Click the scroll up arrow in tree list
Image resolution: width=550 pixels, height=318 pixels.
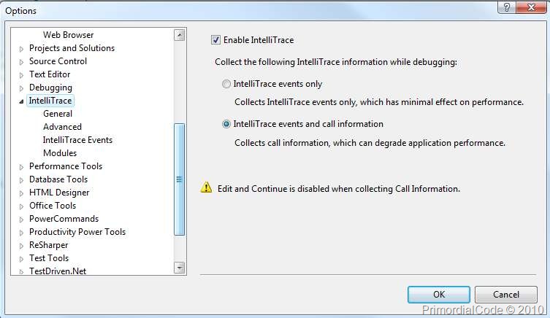[179, 35]
